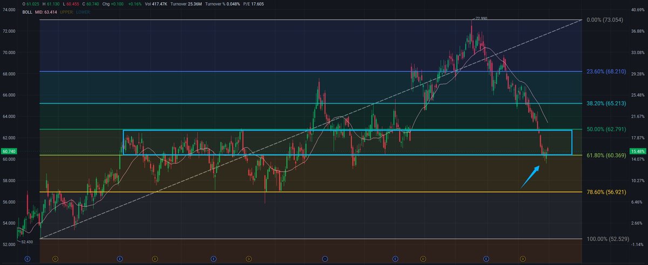Click the 0.00% (73.054) Fibonacci label

pos(605,20)
